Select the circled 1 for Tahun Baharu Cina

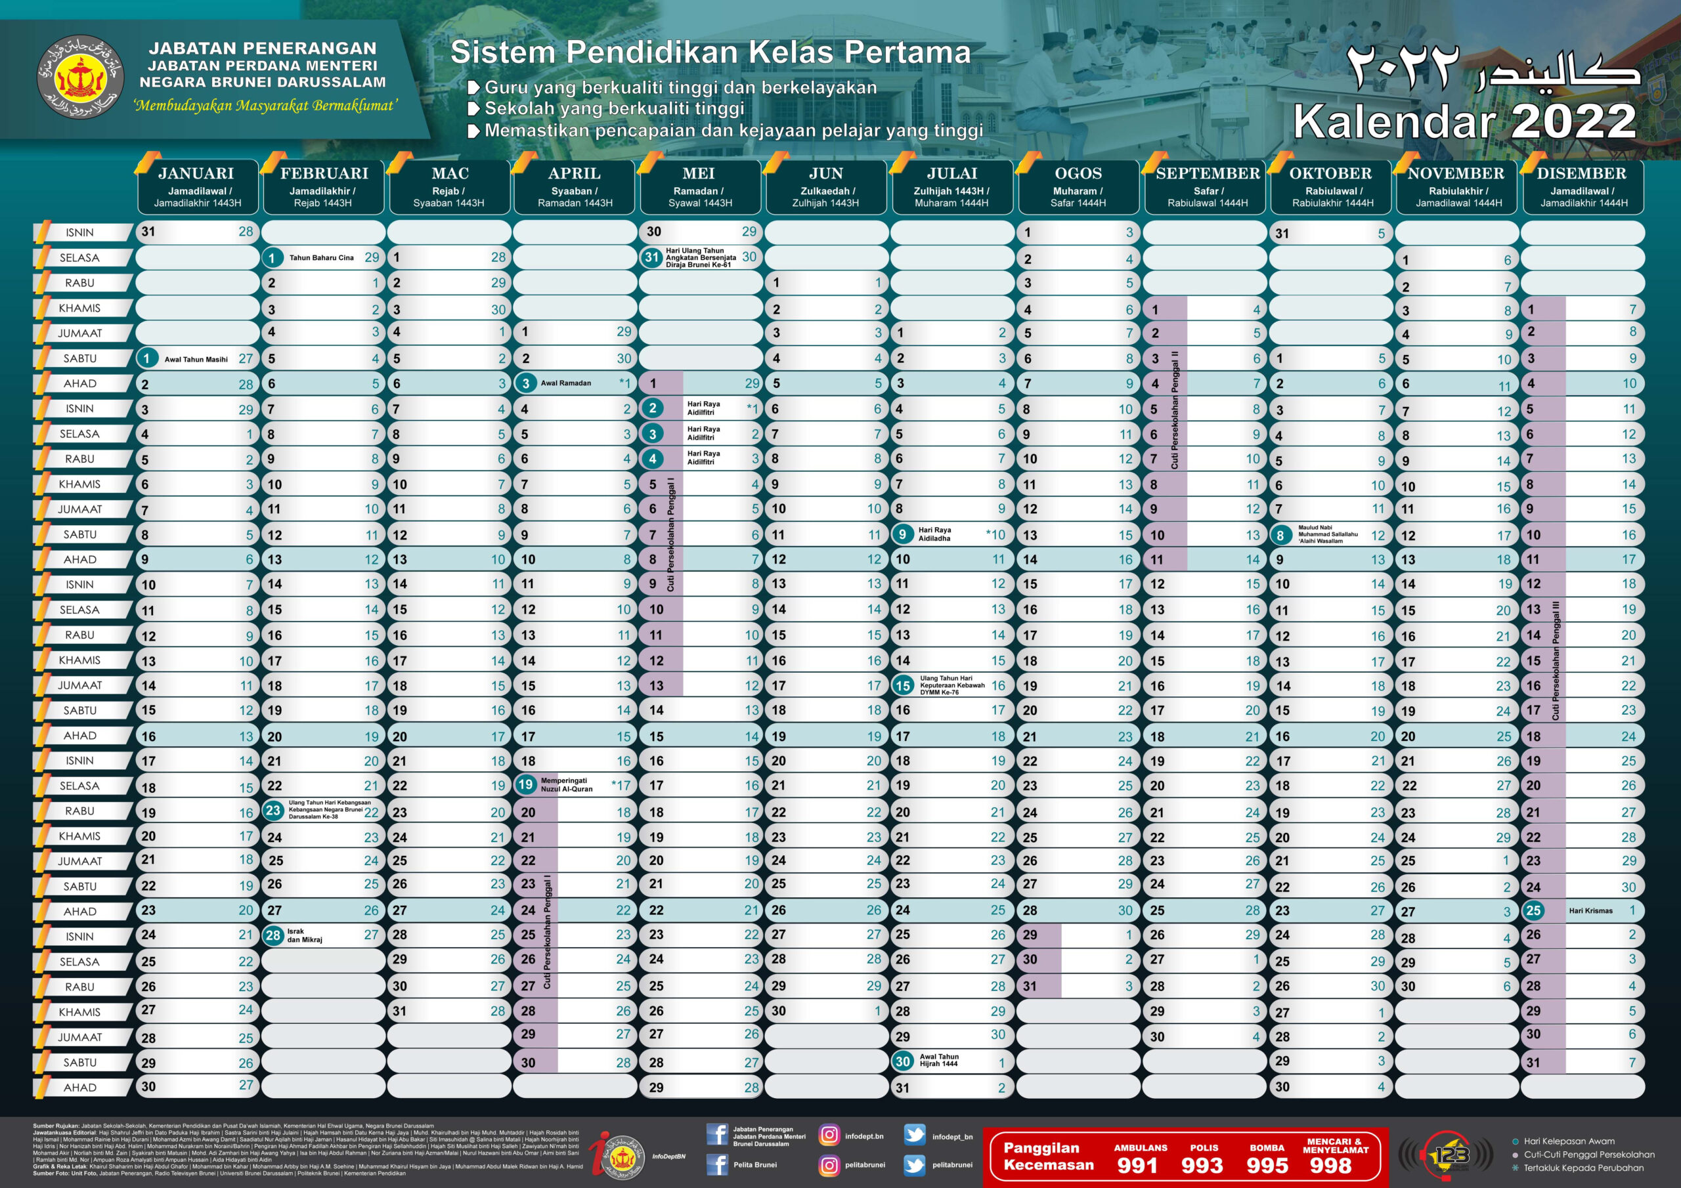tap(272, 258)
